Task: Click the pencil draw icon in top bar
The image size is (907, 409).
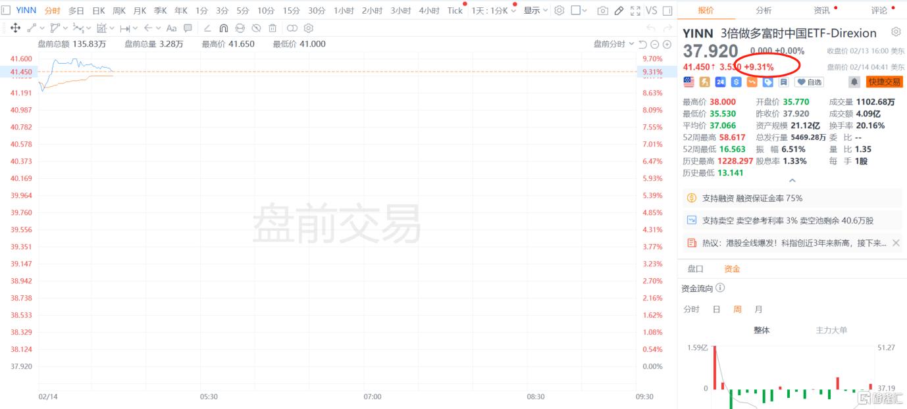Action: point(619,11)
